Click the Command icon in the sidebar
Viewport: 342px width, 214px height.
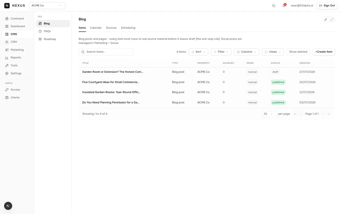[x=7, y=19]
